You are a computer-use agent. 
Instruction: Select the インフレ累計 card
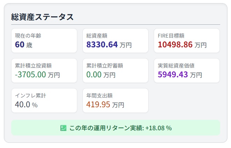coord(44,100)
